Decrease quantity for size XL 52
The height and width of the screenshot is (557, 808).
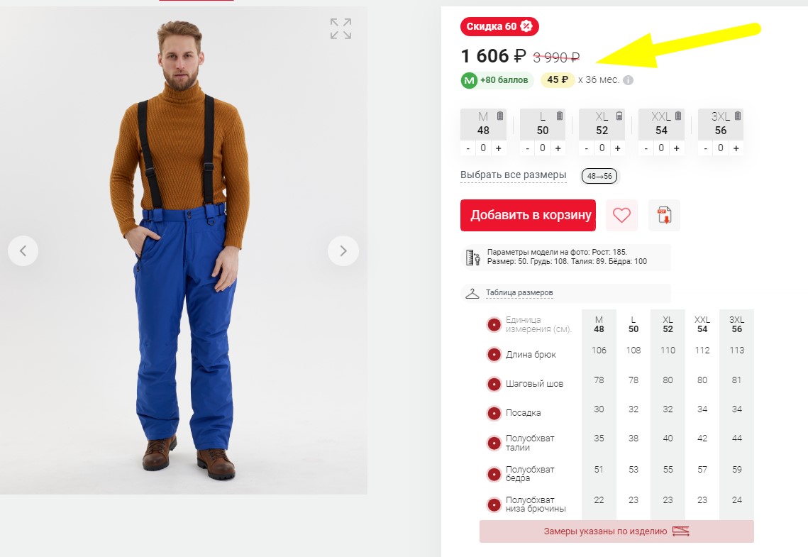click(x=587, y=148)
